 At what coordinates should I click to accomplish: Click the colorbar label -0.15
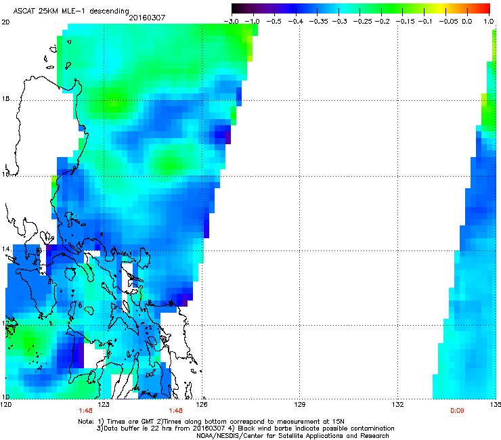click(x=405, y=22)
